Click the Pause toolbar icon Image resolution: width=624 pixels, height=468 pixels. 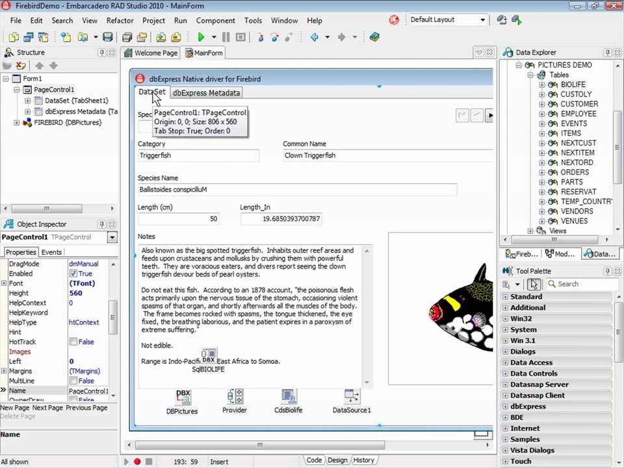coord(226,37)
